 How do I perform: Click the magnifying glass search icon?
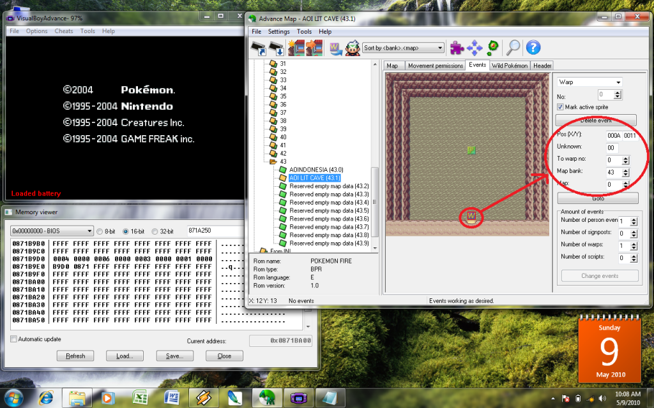(x=513, y=48)
